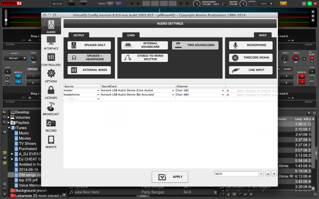Image resolution: width=319 pixels, height=199 pixels.
Task: Select Speaker Only output mode
Action: click(x=89, y=45)
